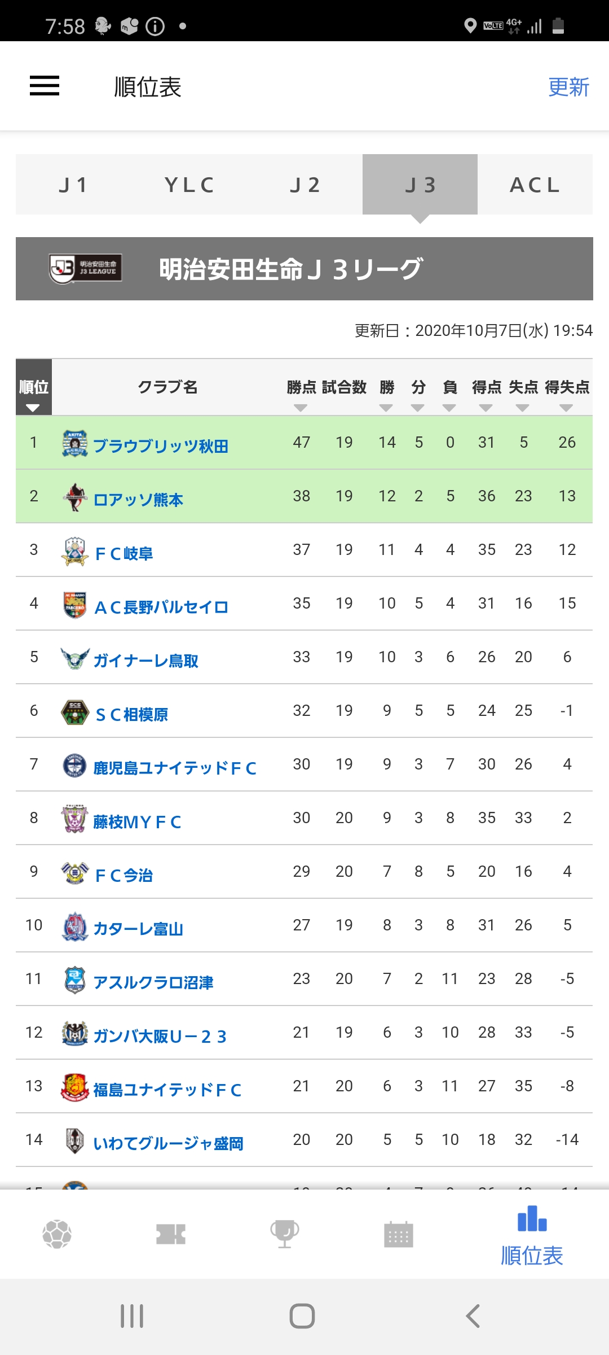Switch to the ACL tab
The width and height of the screenshot is (609, 1355).
(x=535, y=185)
